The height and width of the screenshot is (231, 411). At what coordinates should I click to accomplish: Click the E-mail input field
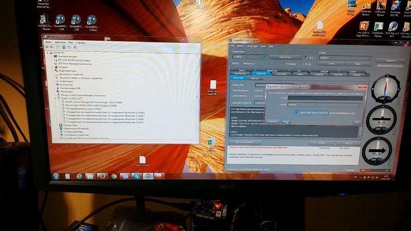[326, 98]
